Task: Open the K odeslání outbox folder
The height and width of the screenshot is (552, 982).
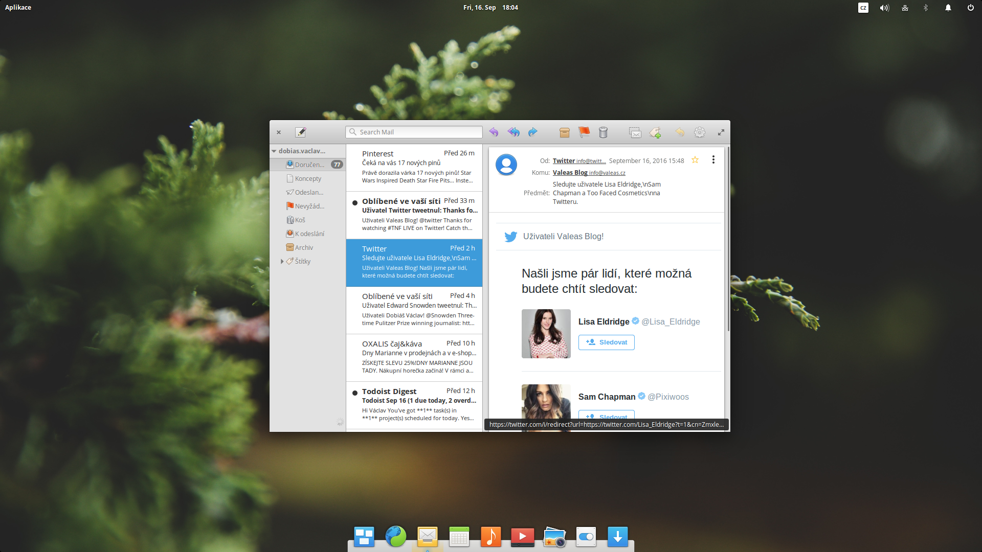Action: [x=308, y=234]
